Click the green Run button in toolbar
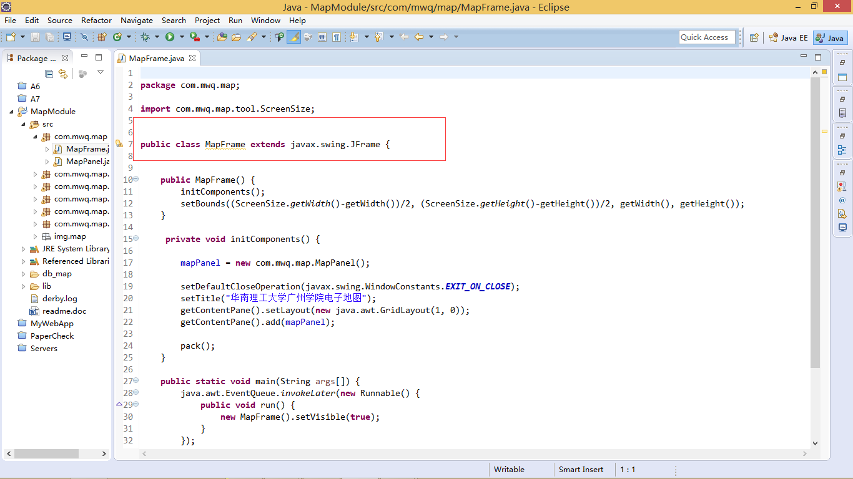 (169, 37)
